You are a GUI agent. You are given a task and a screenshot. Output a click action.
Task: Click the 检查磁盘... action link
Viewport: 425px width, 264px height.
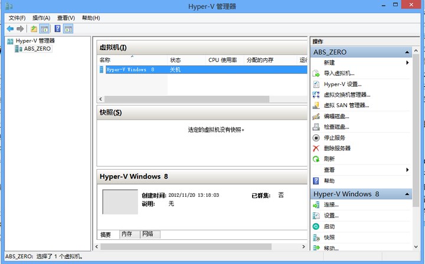coord(336,127)
